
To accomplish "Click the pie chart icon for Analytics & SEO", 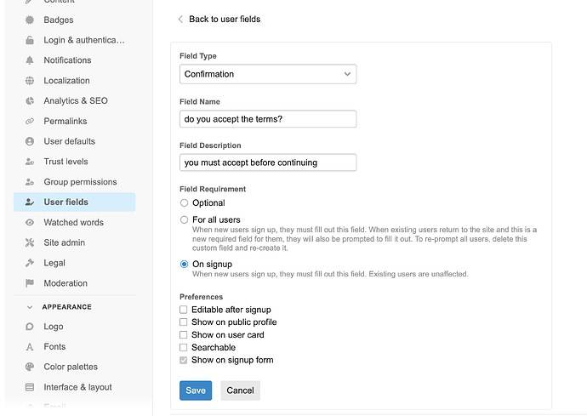I will [x=30, y=100].
